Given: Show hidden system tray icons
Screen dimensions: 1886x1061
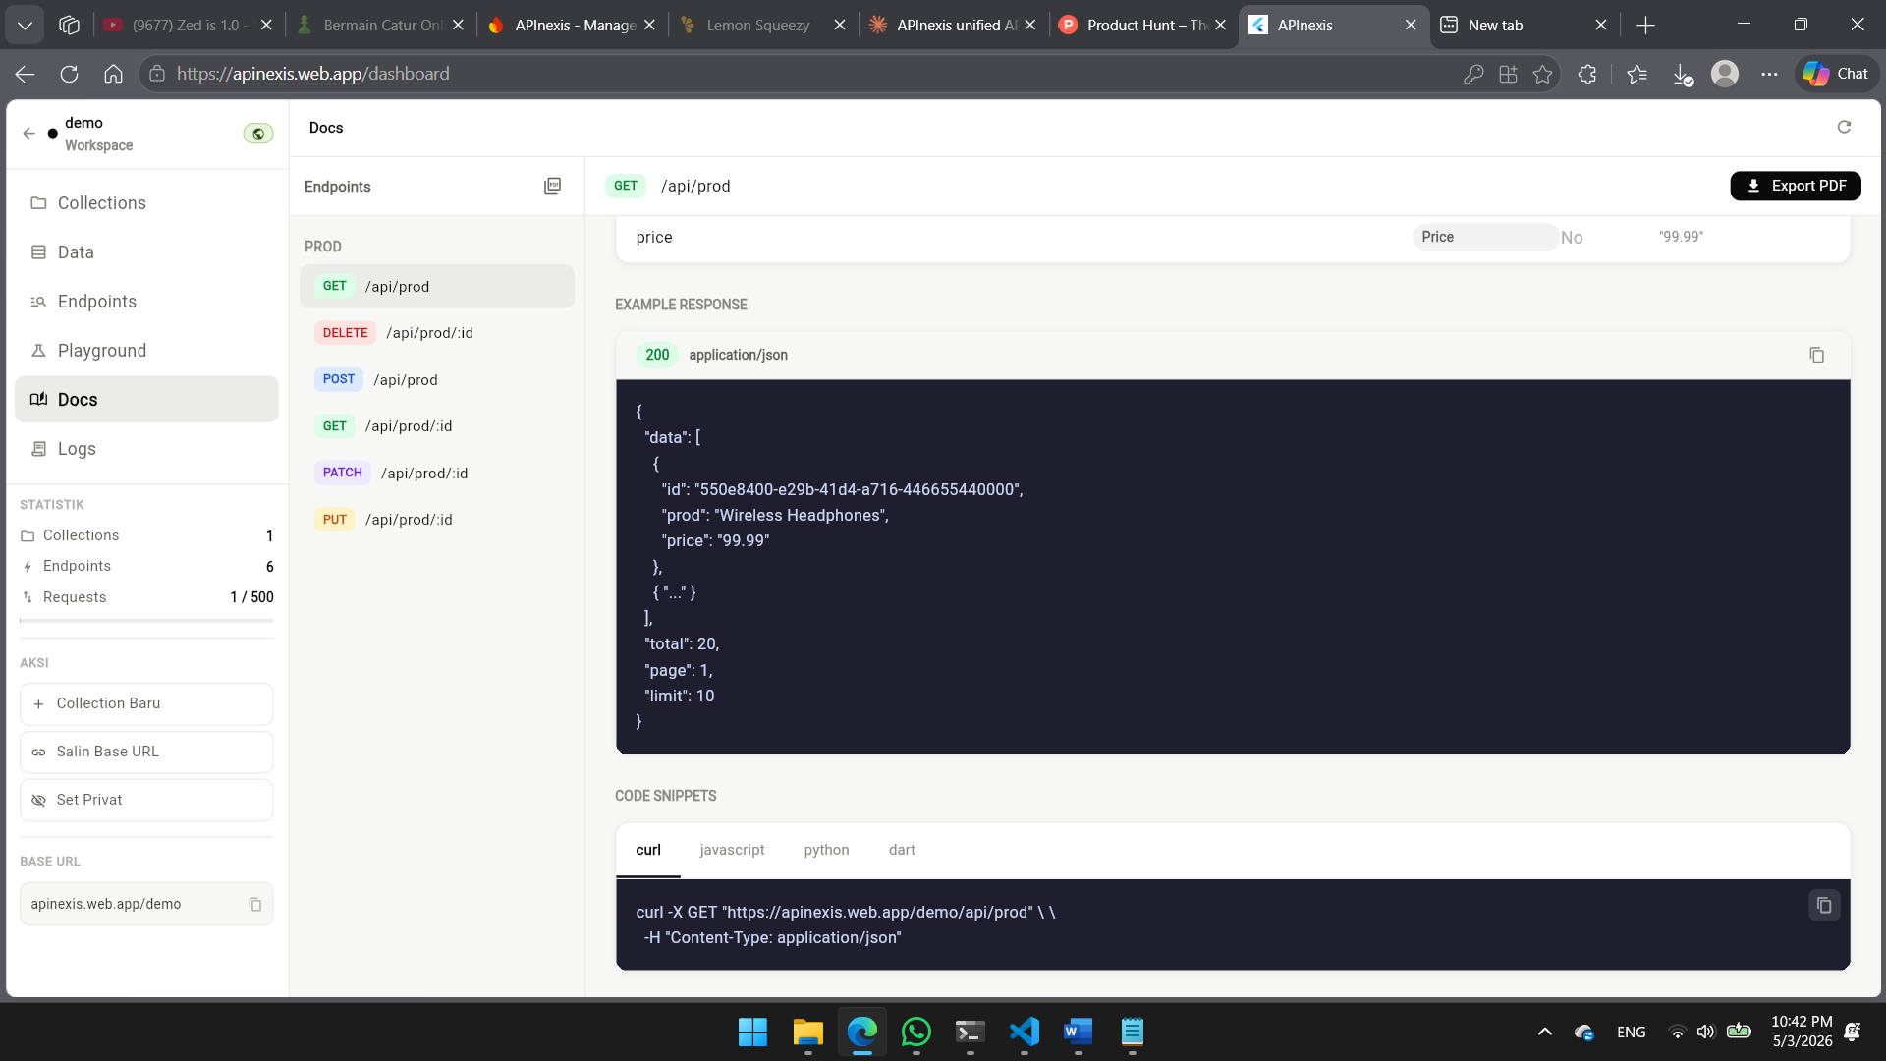Looking at the screenshot, I should (1545, 1033).
